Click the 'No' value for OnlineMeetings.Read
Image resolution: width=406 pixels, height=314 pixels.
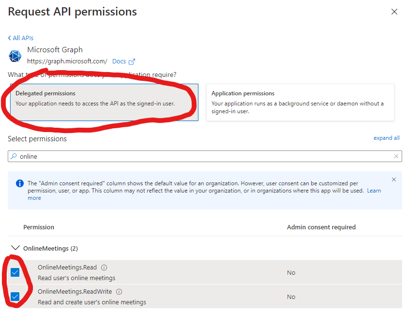291,272
